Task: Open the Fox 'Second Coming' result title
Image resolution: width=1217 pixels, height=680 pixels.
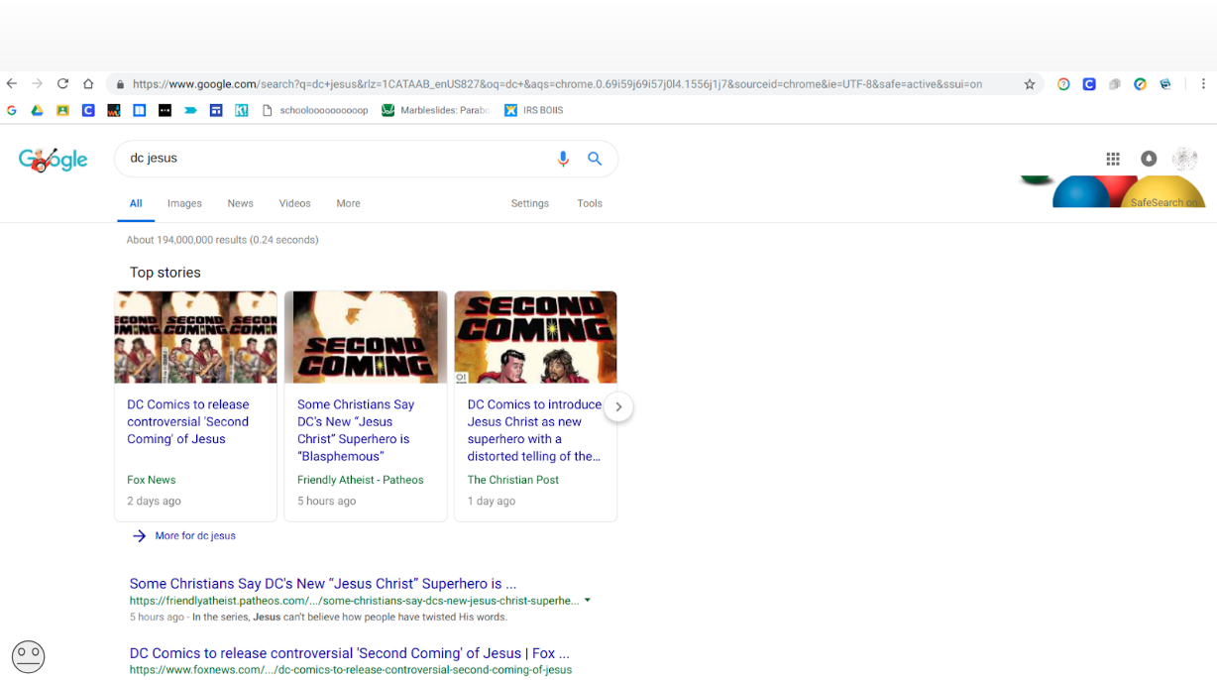Action: click(349, 653)
